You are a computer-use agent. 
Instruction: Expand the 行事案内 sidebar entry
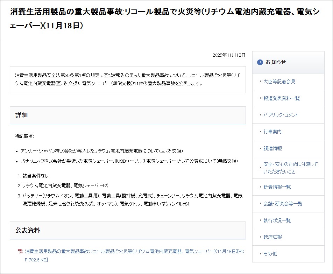[272, 132]
